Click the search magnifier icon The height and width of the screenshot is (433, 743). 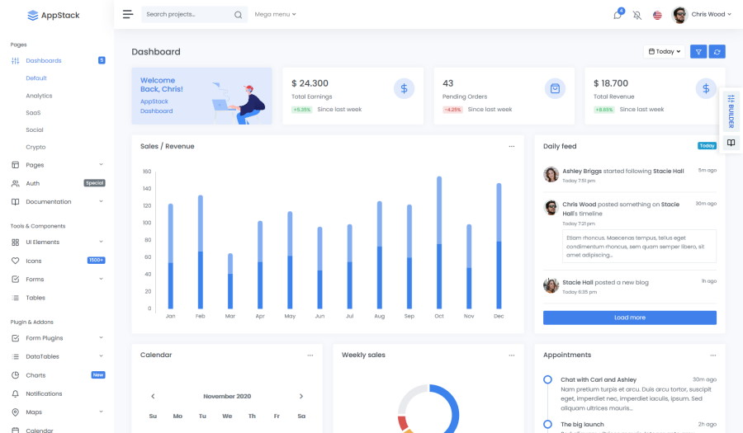pyautogui.click(x=238, y=15)
